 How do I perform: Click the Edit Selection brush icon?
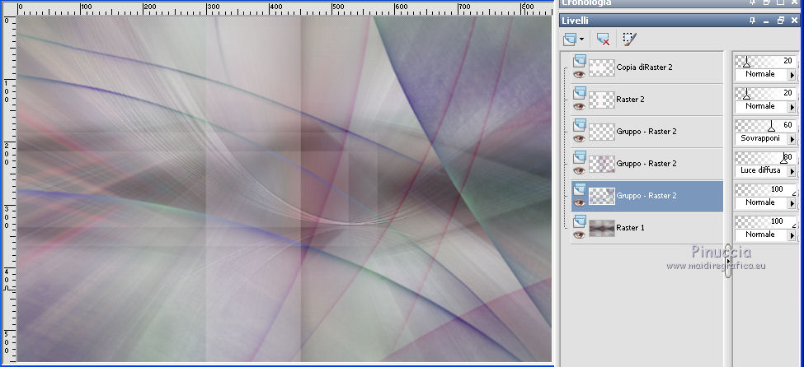click(630, 39)
